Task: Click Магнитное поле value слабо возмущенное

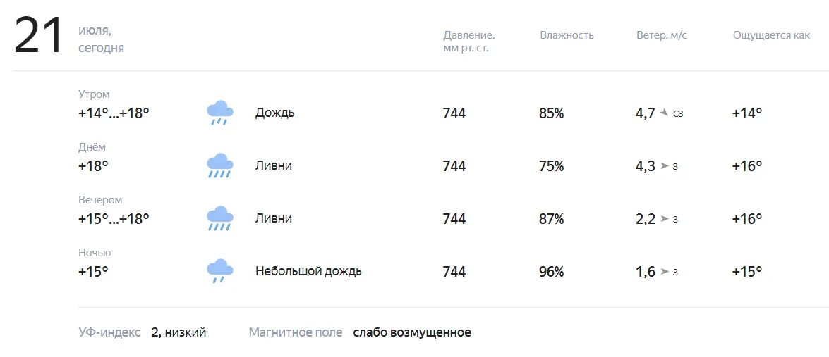Action: [412, 333]
